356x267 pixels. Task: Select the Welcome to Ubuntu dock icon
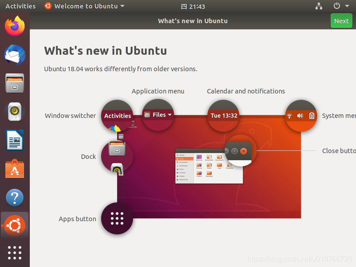[x=15, y=226]
